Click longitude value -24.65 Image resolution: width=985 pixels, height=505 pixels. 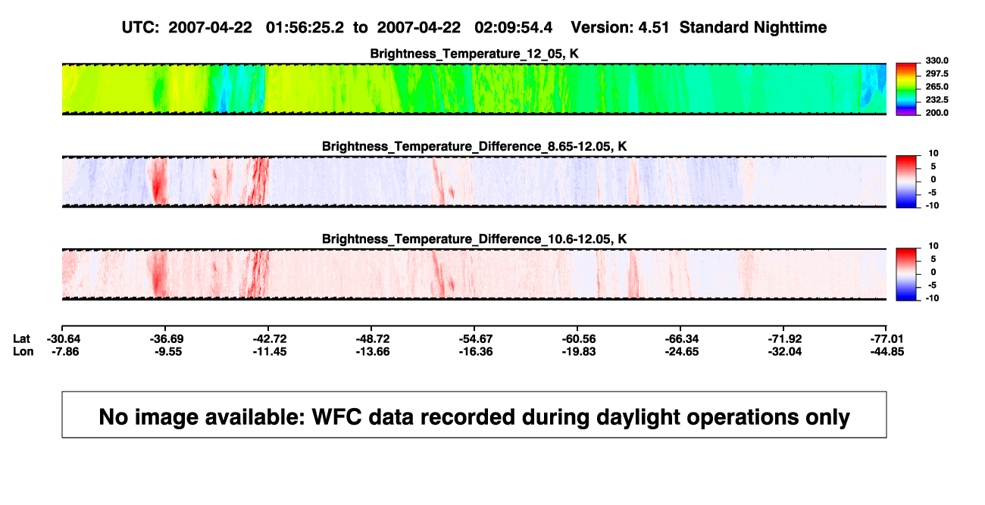[x=681, y=351]
